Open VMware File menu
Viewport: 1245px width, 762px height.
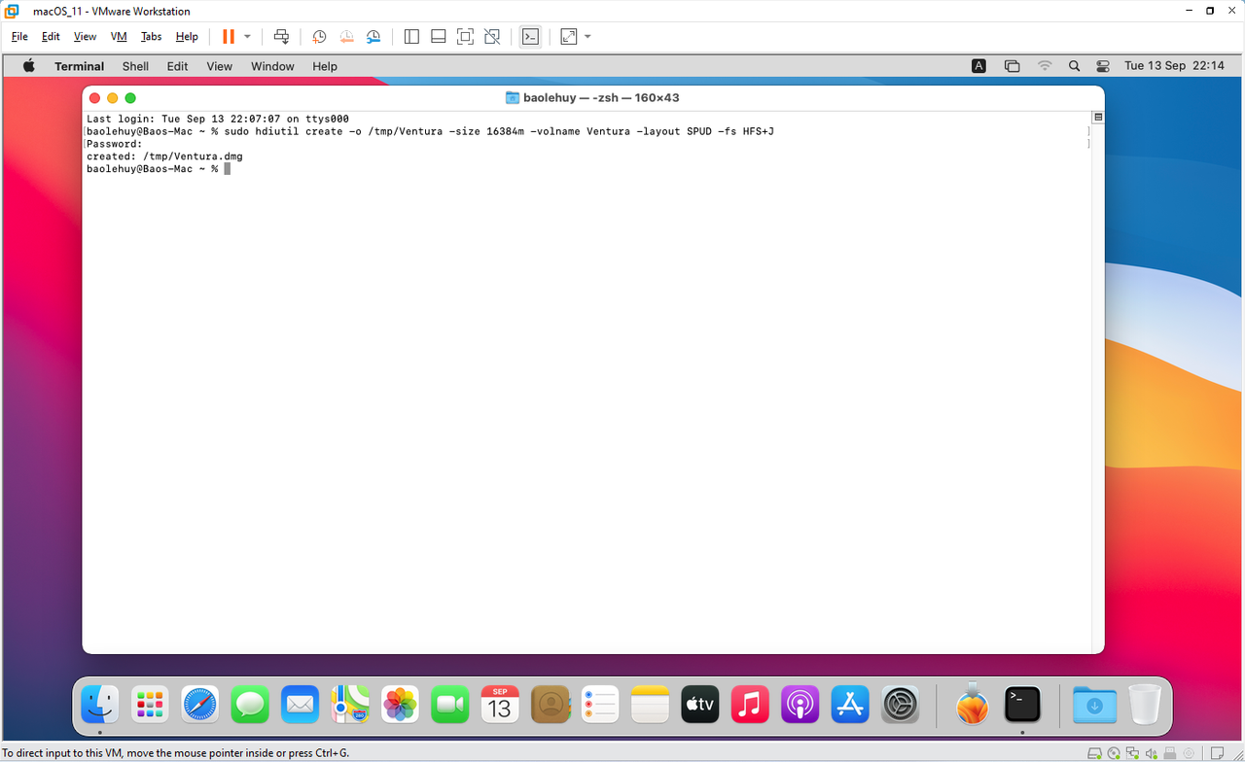tap(19, 37)
